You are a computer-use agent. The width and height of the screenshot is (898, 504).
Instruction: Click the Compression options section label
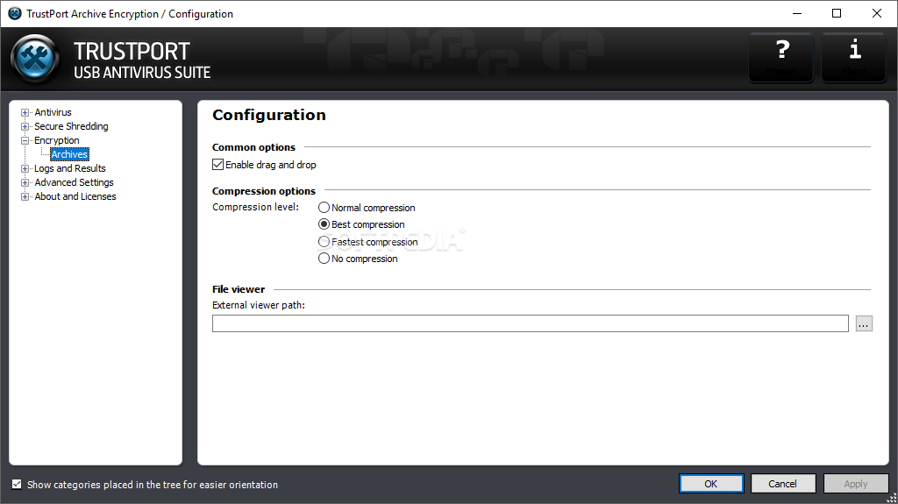[x=264, y=191]
